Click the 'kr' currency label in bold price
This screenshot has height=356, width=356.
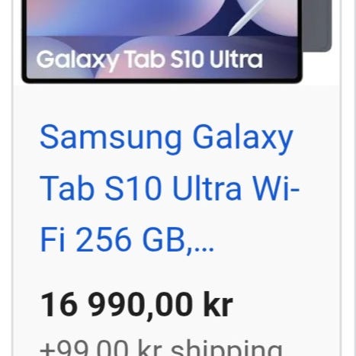pyautogui.click(x=218, y=304)
